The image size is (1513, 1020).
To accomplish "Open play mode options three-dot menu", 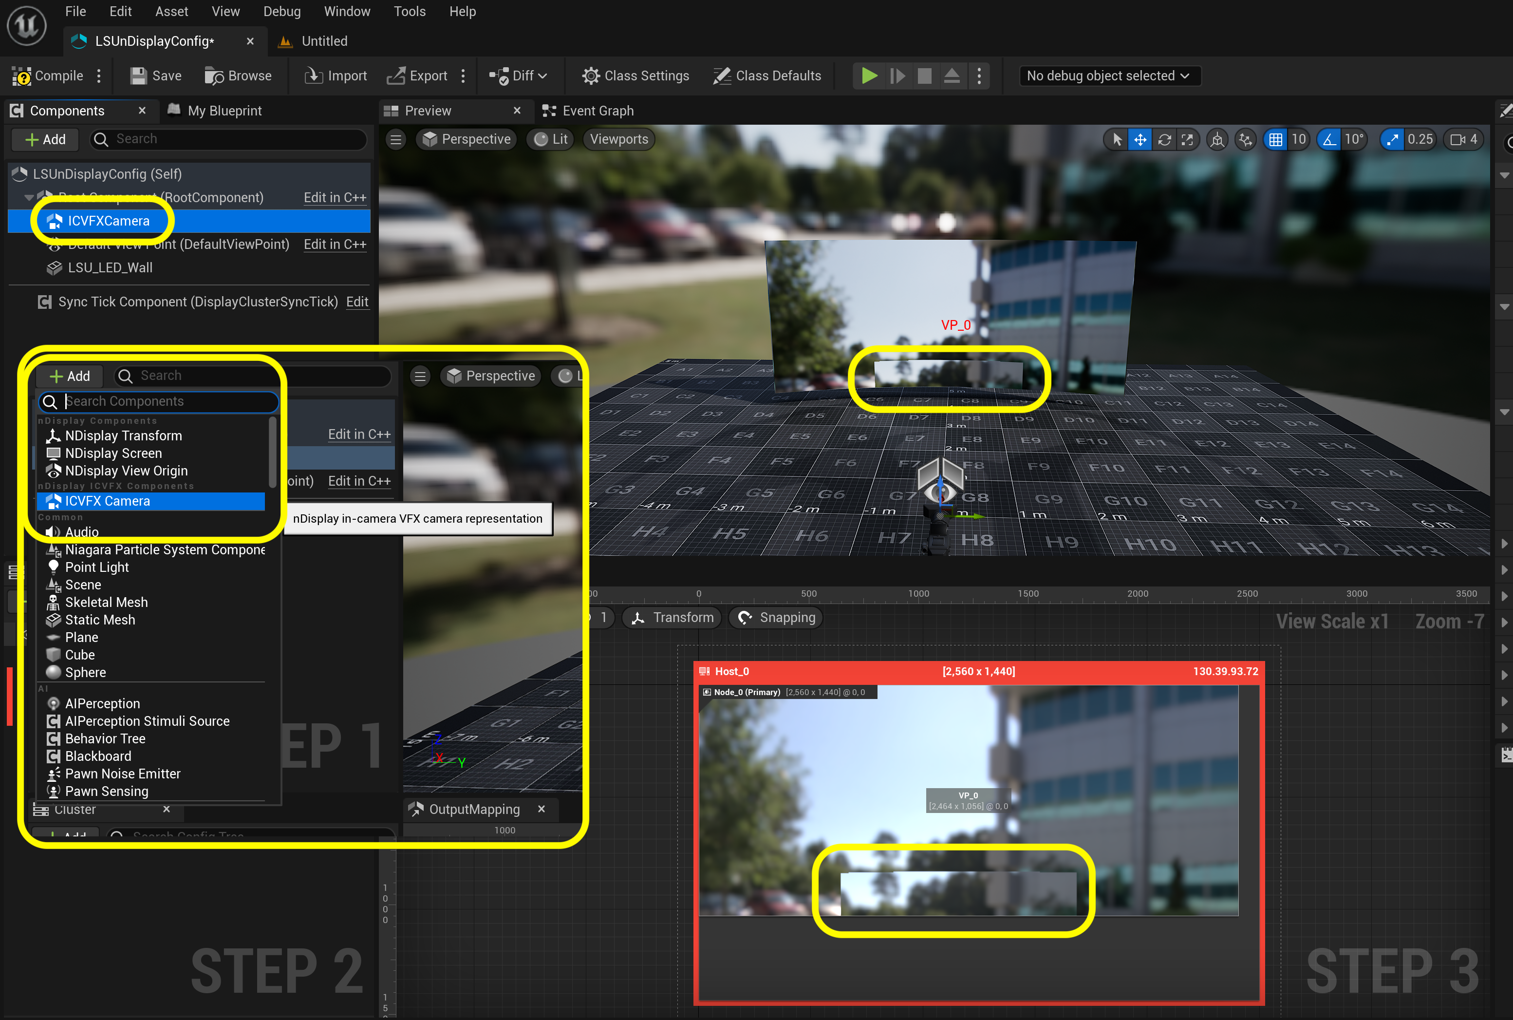I will click(978, 76).
